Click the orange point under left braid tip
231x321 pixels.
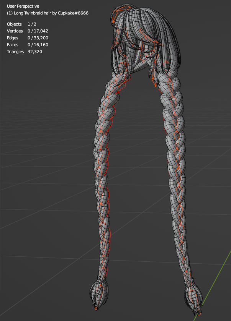96,308
